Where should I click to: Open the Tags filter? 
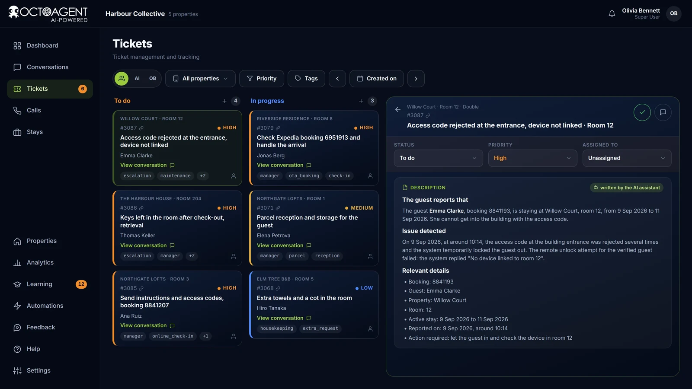[306, 79]
